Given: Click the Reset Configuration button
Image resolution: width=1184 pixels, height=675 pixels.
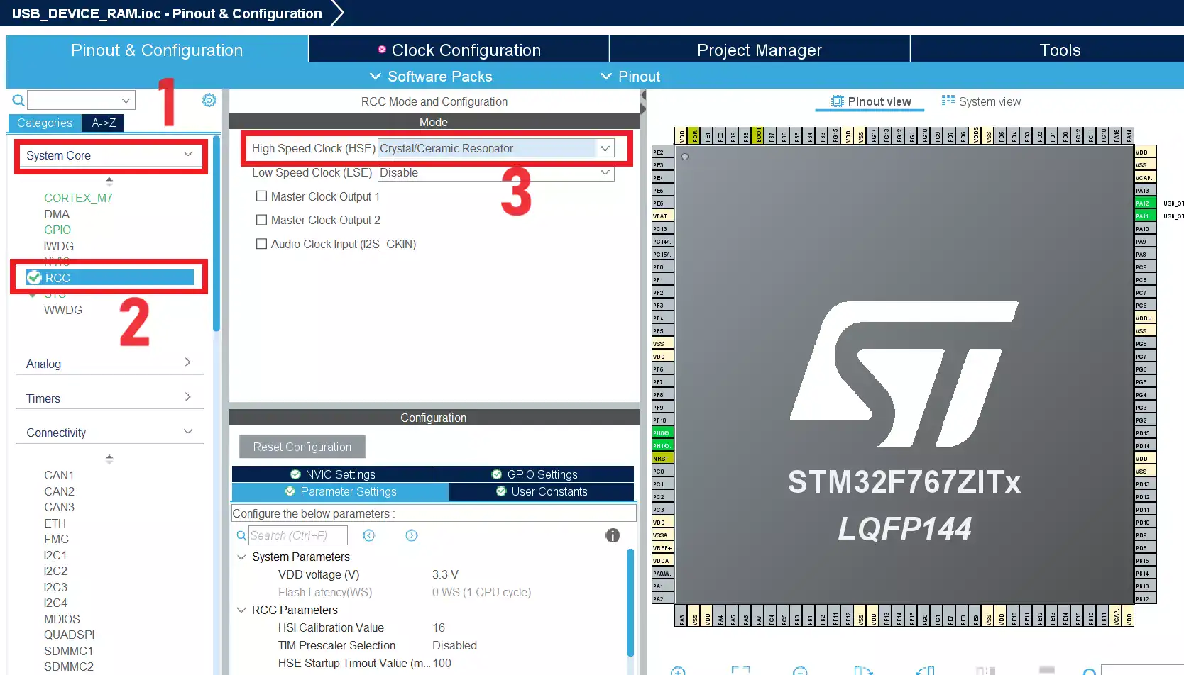Looking at the screenshot, I should (302, 447).
